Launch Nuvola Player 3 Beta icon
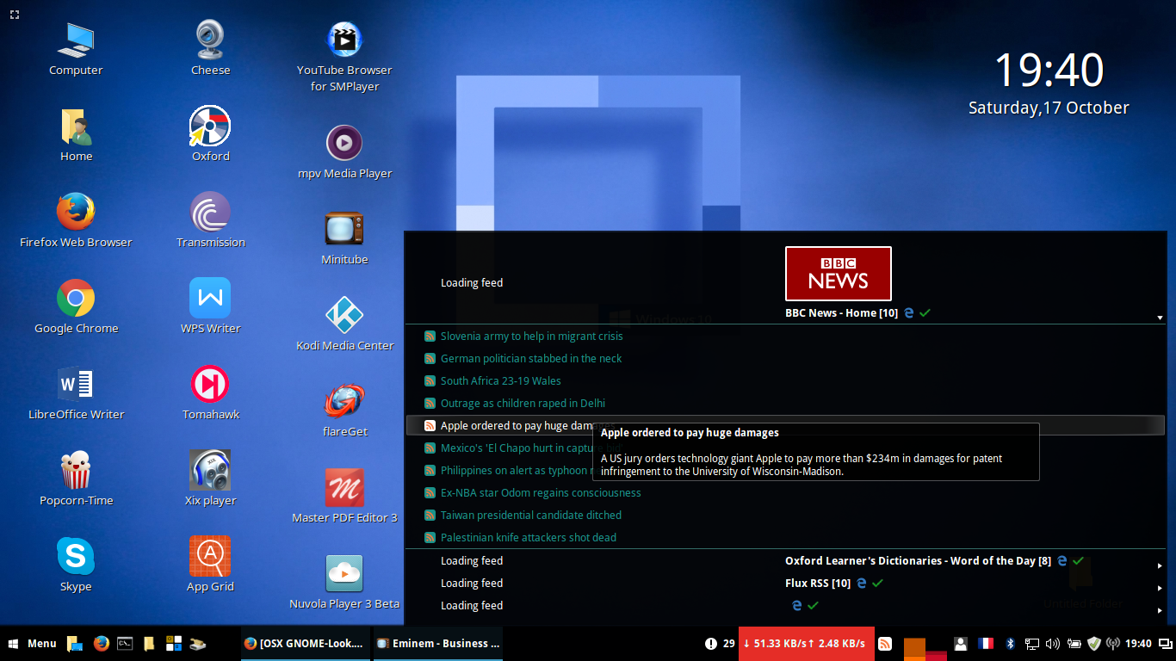This screenshot has width=1176, height=661. pos(344,583)
